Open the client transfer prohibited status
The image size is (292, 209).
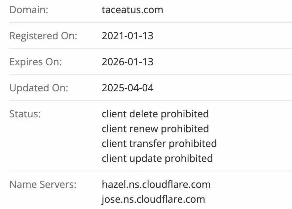pyautogui.click(x=159, y=143)
